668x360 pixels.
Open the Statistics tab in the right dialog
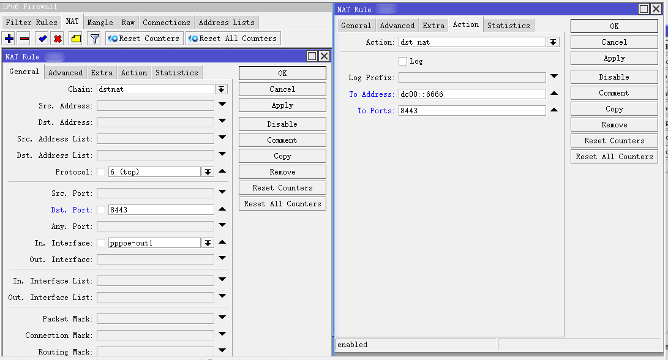tap(508, 26)
